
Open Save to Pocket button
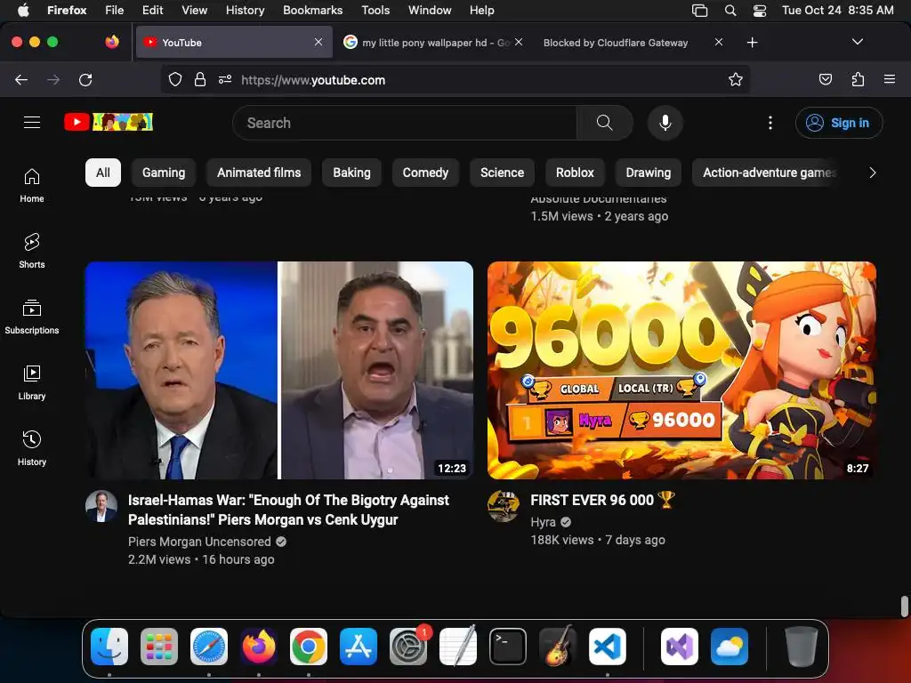pyautogui.click(x=825, y=79)
